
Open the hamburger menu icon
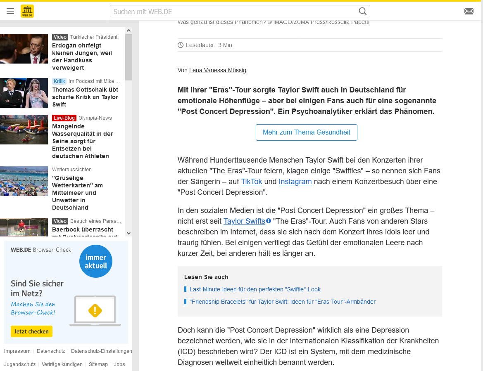(10, 11)
